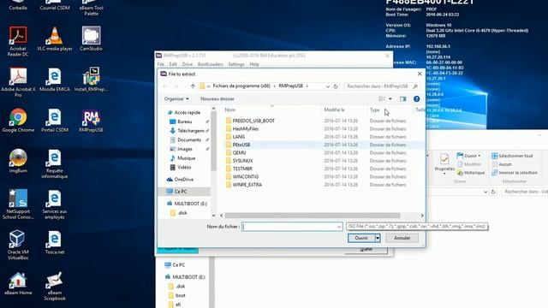Image resolution: width=548 pixels, height=308 pixels.
Task: Refresh the RMPrepUSB folder listing
Action: pos(336,86)
